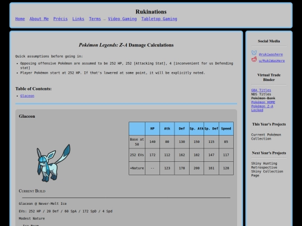Select the Sp. Atk column header
This screenshot has height=226, width=302.
(196, 128)
